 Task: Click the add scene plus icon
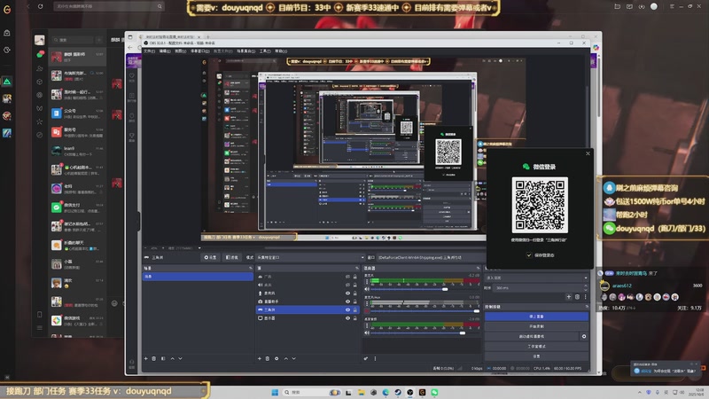pyautogui.click(x=146, y=358)
